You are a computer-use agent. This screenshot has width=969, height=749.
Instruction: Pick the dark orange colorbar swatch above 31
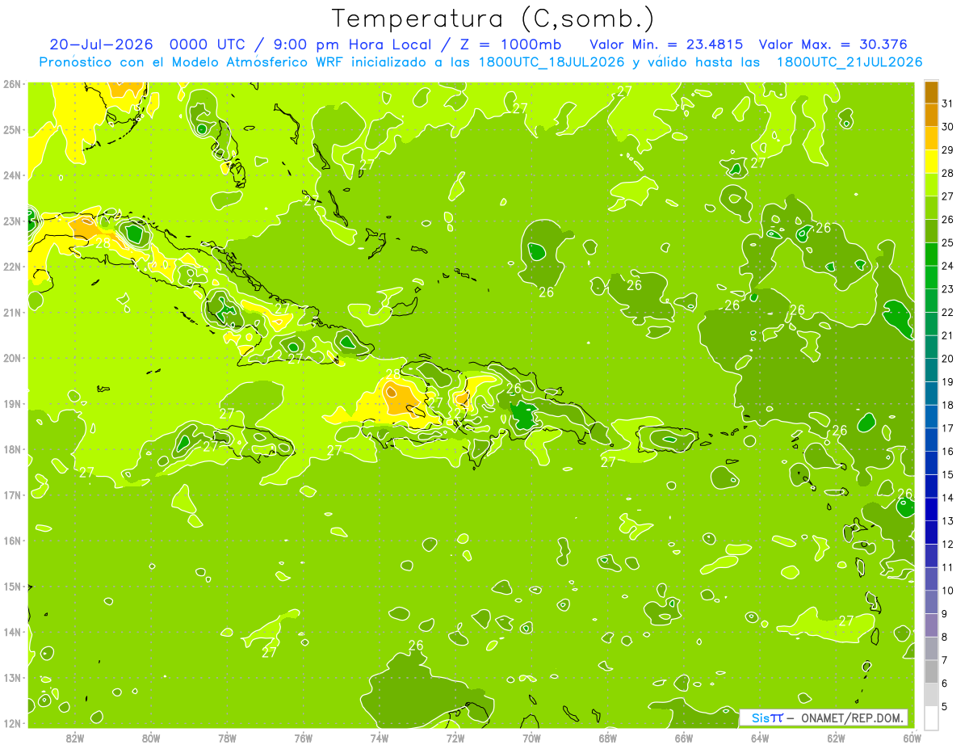[x=931, y=92]
